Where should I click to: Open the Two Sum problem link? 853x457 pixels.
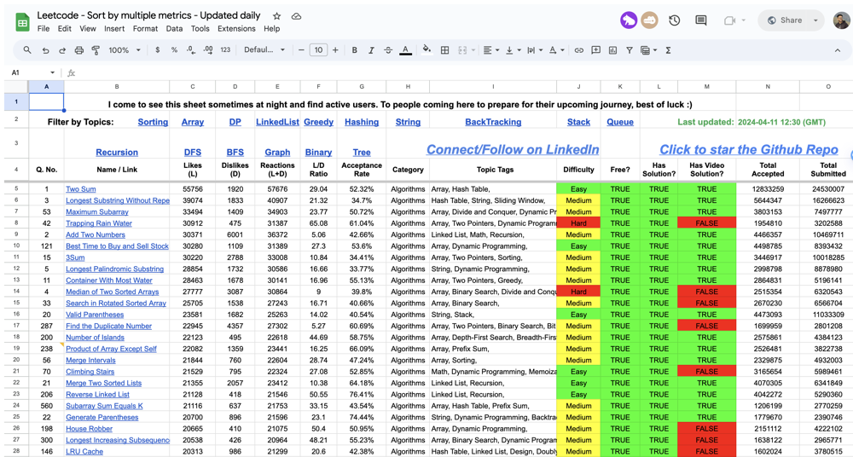click(x=81, y=189)
